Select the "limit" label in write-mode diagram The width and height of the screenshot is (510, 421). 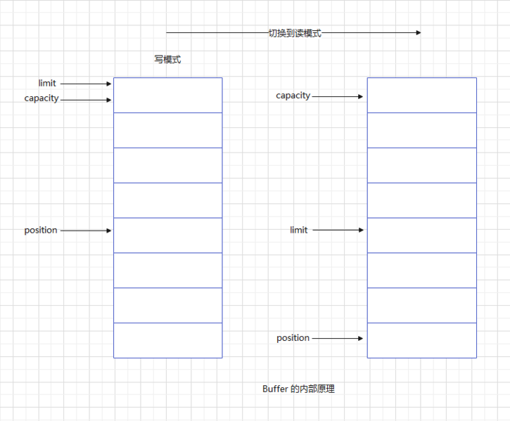[x=47, y=84]
